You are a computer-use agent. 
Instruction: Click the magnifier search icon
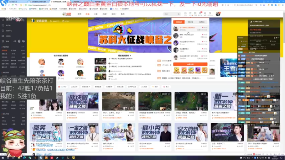pyautogui.click(x=179, y=14)
